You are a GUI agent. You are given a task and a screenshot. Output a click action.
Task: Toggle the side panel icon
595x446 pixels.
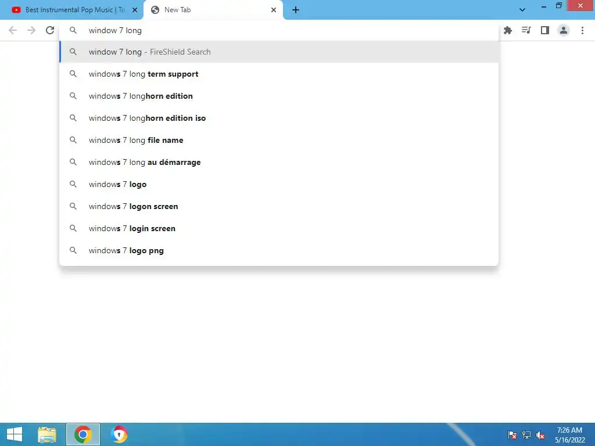[545, 30]
